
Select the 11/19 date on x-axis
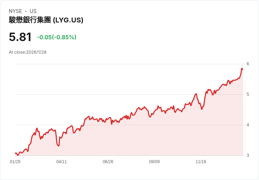(201, 162)
